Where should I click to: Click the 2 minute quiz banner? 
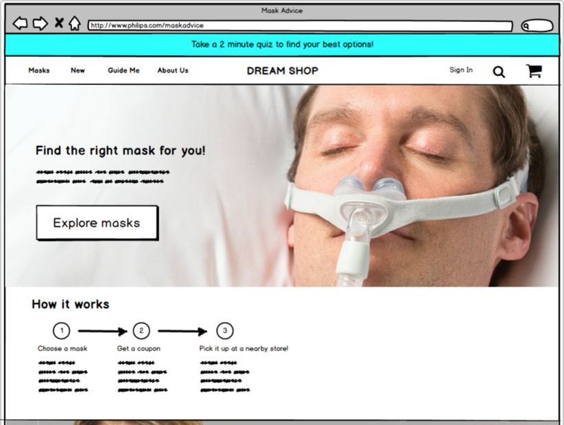(x=283, y=45)
